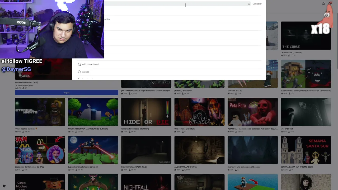Screen dimensions: 338x190
Task: Open the notifications bell with red badge
Action: 330,3
